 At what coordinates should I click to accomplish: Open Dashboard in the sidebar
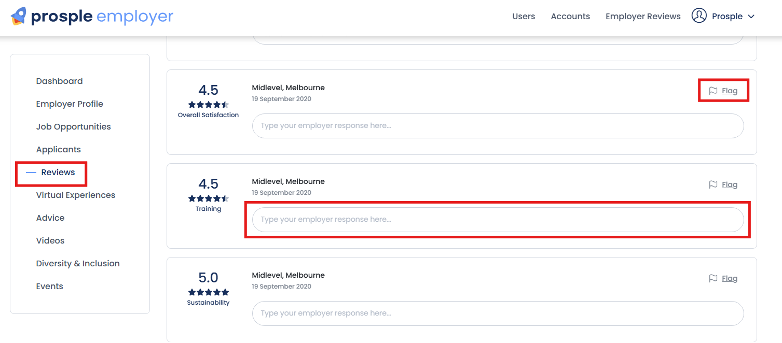(59, 81)
